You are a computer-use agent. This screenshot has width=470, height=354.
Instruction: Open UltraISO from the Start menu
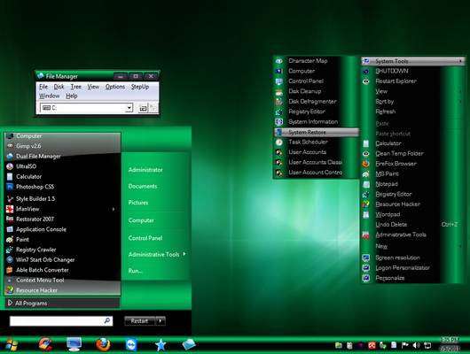click(x=62, y=166)
